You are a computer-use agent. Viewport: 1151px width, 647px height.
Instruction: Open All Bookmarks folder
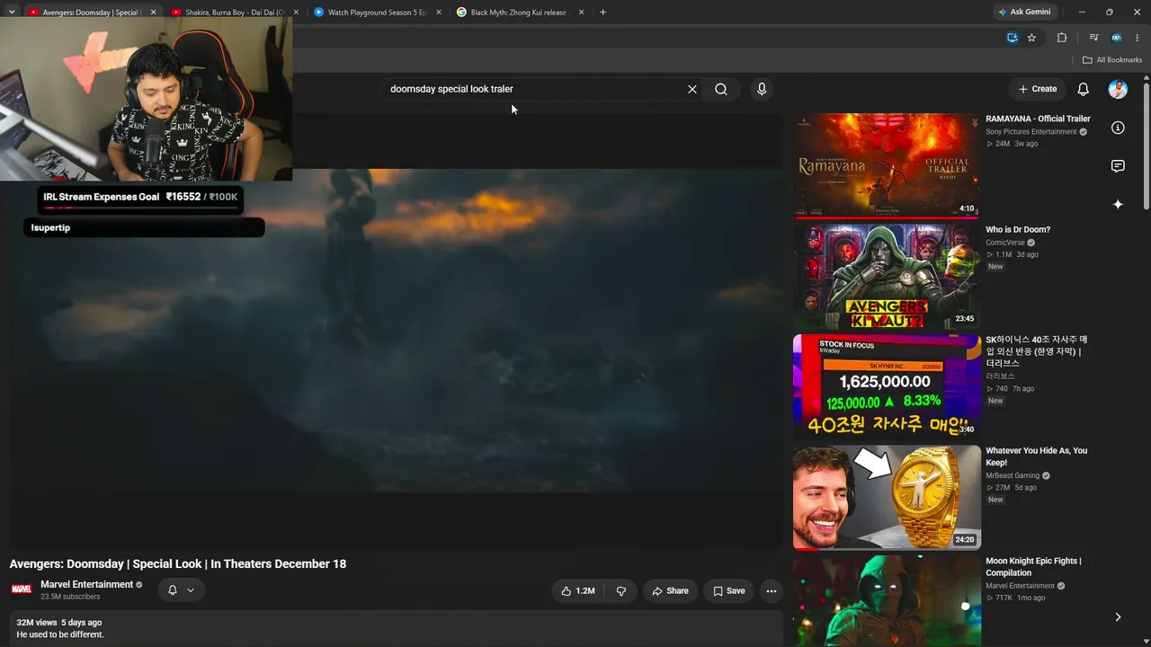pos(1112,60)
